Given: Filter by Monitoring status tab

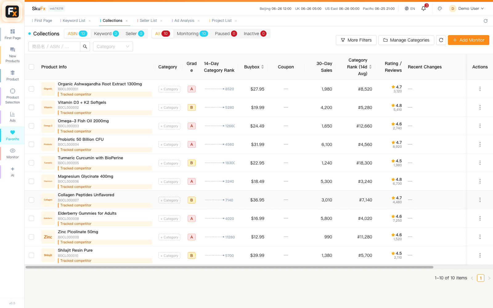Looking at the screenshot, I should click(x=192, y=34).
